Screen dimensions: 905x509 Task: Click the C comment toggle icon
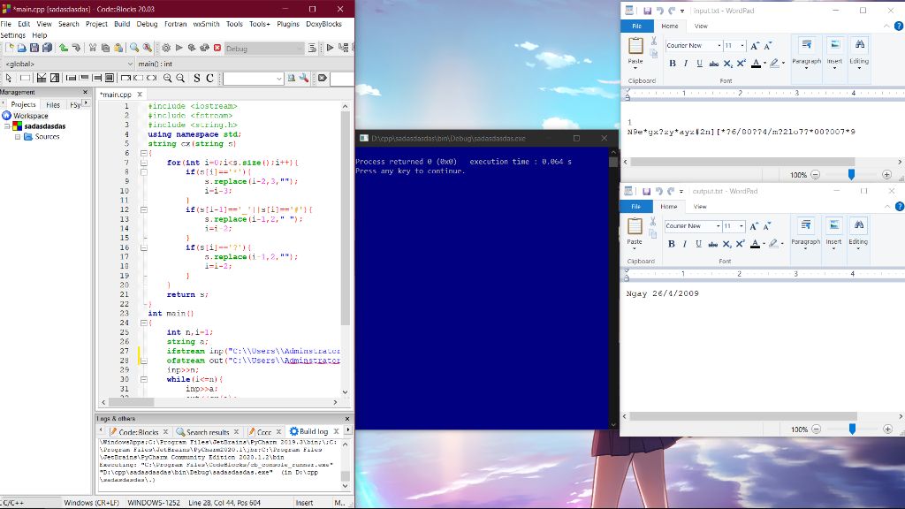210,78
